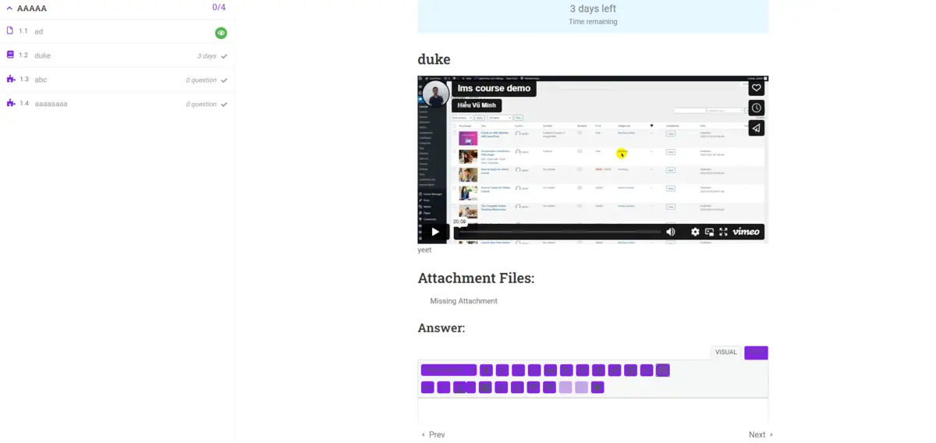This screenshot has width=936, height=443.
Task: Play the Vimeo video
Action: [x=435, y=232]
